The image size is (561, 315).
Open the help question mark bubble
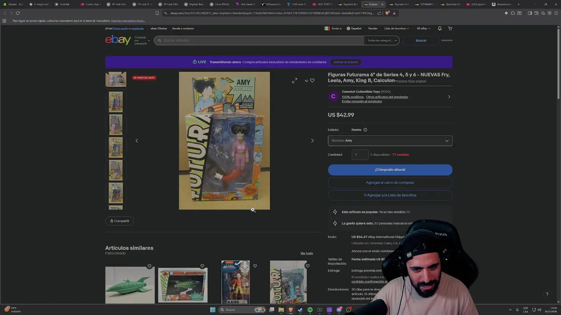(x=547, y=294)
